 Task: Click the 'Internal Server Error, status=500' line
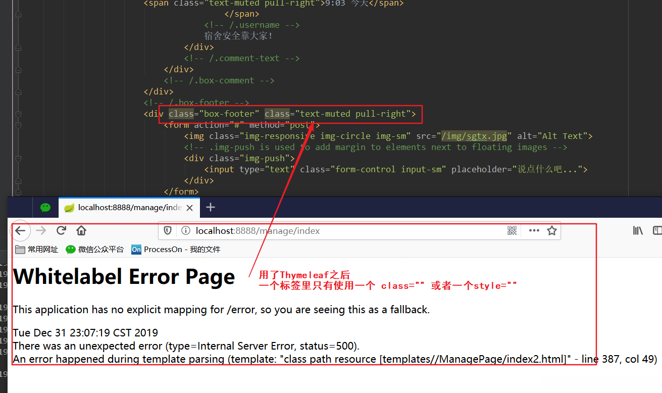186,346
